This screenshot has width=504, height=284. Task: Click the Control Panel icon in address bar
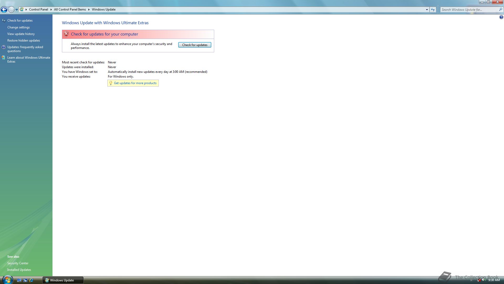click(x=22, y=9)
